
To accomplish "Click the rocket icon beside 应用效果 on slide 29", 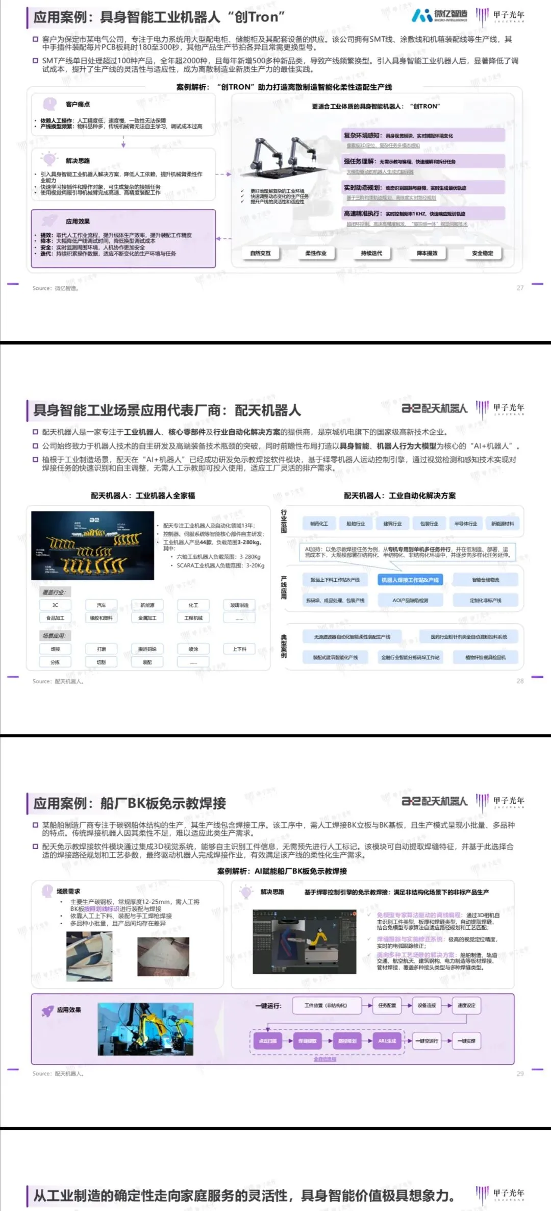I will (47, 1010).
